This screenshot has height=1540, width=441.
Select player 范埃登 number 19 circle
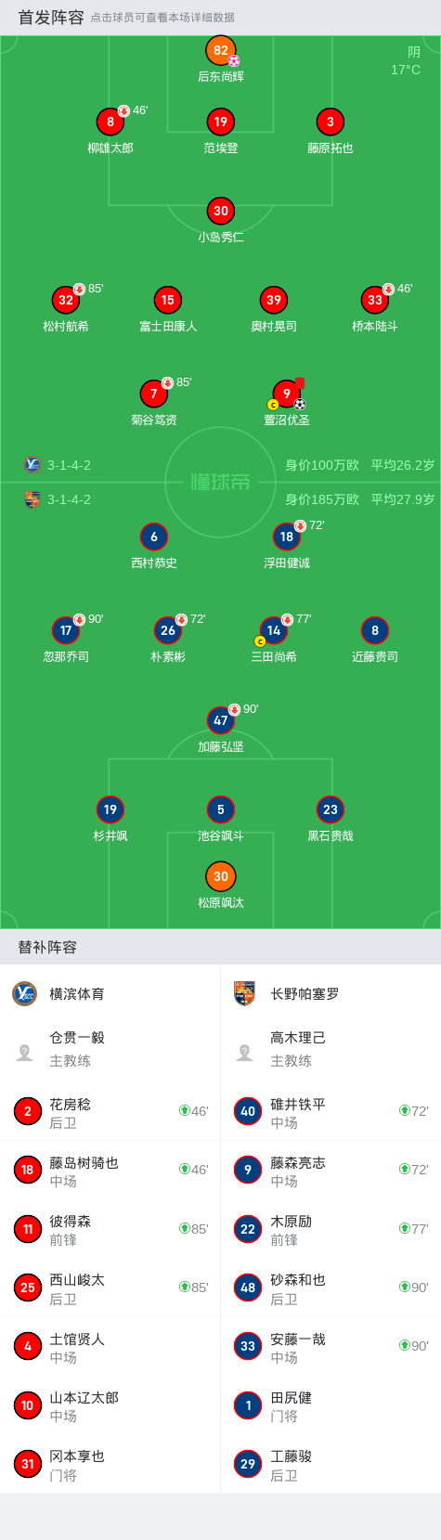[x=221, y=122]
